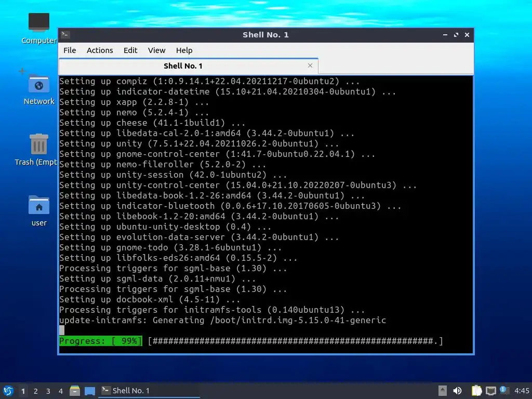Click the 'Setting up compiz' line
The width and height of the screenshot is (532, 399).
[209, 81]
